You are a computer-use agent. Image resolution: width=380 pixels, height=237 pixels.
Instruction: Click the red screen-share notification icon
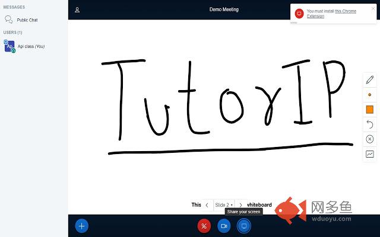299,14
